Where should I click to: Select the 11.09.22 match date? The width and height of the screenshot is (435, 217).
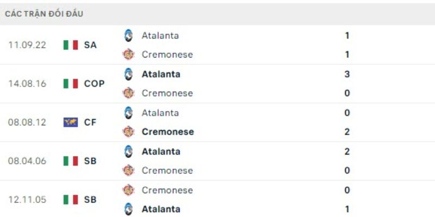click(x=27, y=45)
